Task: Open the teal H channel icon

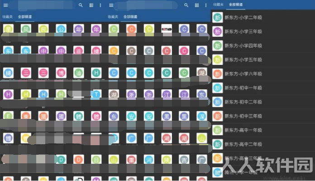Action: point(96,73)
